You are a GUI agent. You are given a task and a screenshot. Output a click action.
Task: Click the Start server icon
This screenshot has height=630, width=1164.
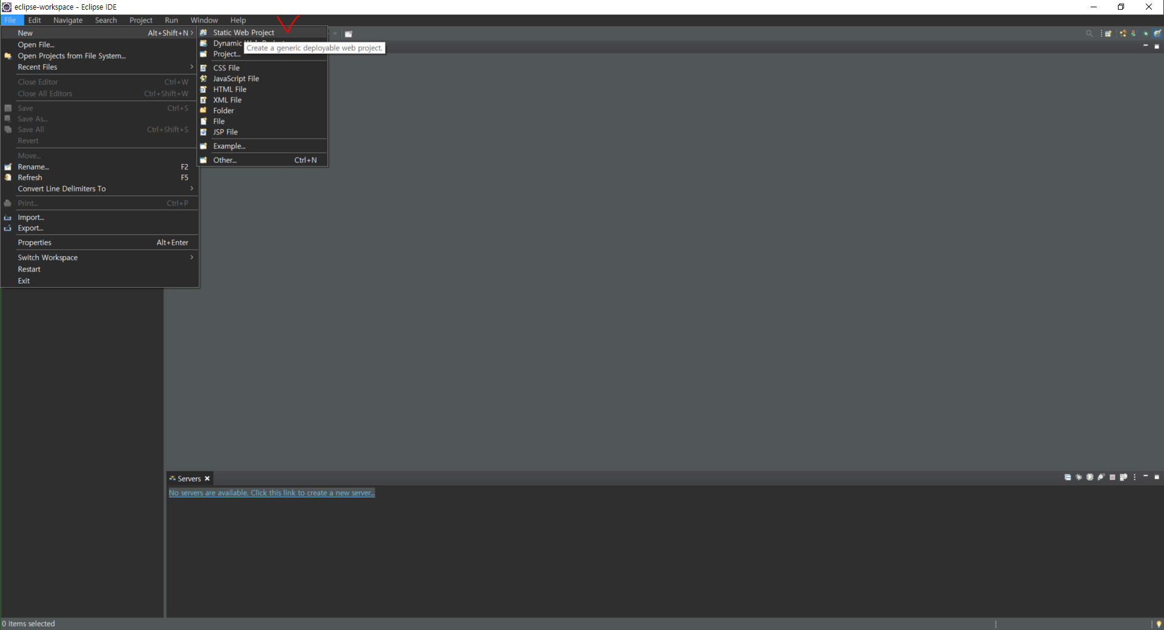point(1090,477)
